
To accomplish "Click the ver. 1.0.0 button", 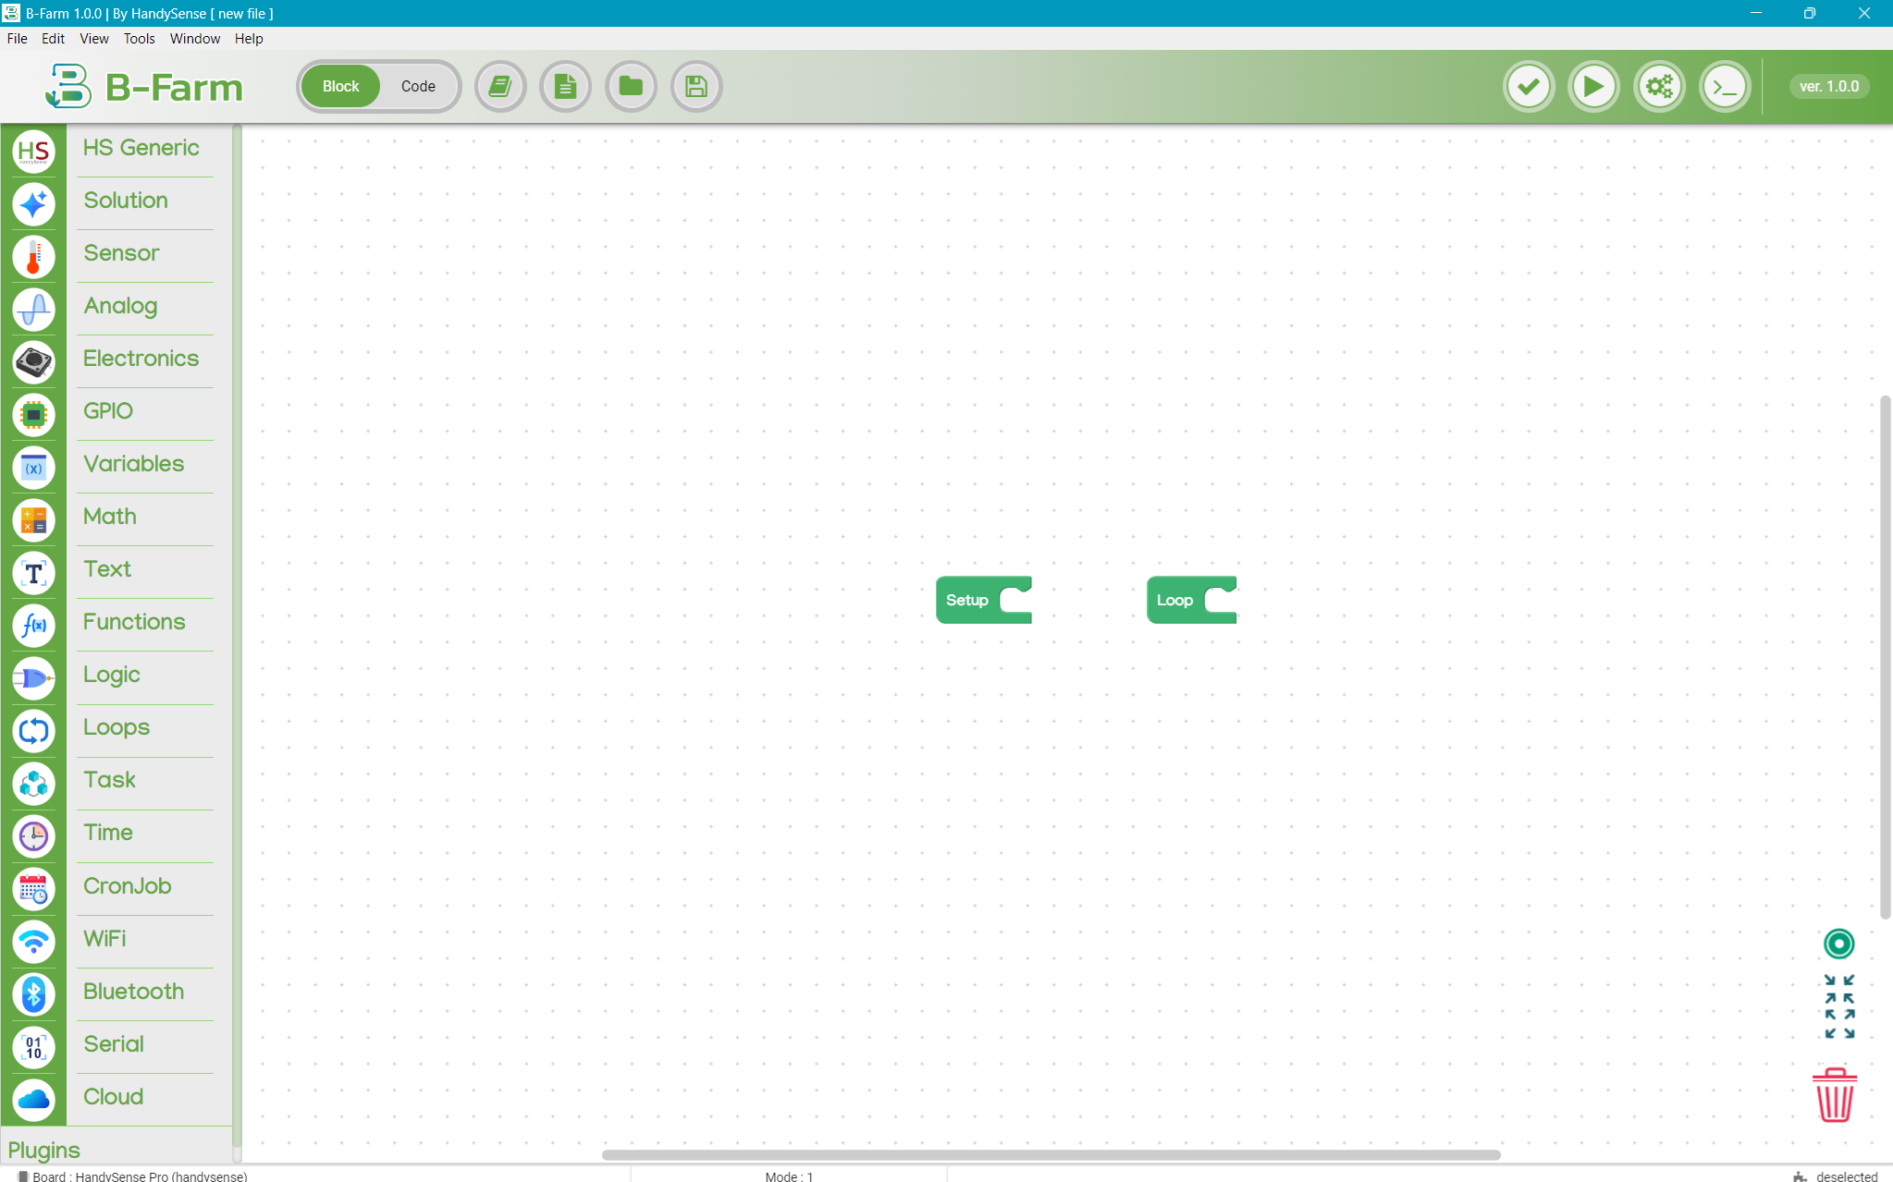I will coord(1828,87).
